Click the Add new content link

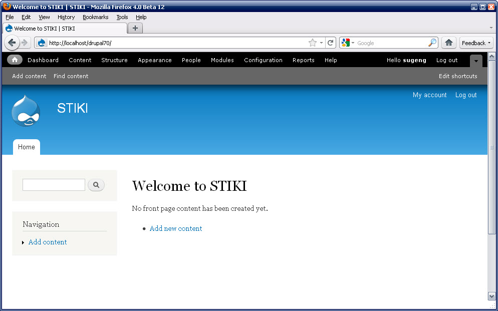tap(176, 228)
